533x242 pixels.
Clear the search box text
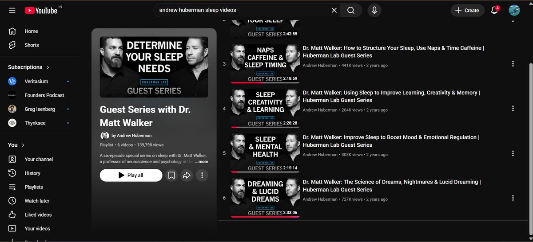334,10
